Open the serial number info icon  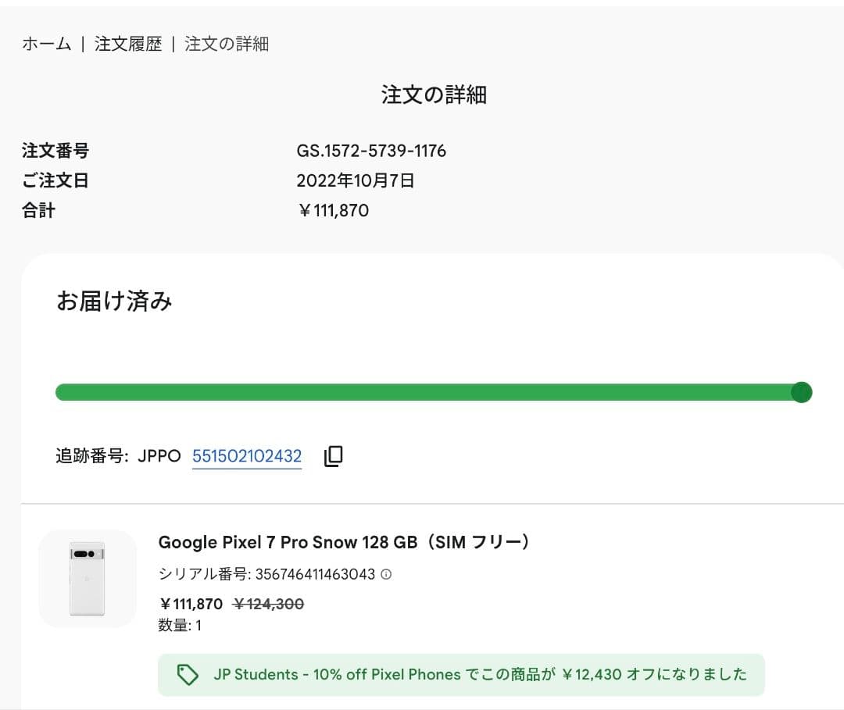click(386, 574)
